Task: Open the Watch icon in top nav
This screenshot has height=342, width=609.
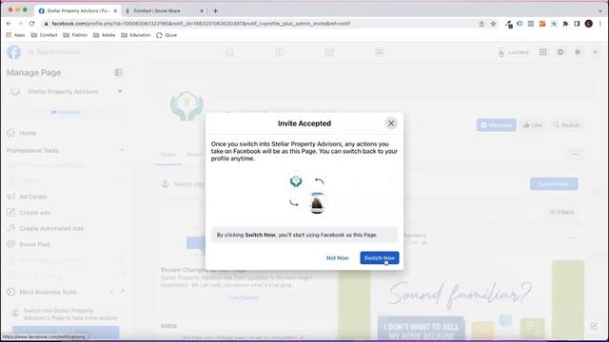Action: (x=279, y=52)
